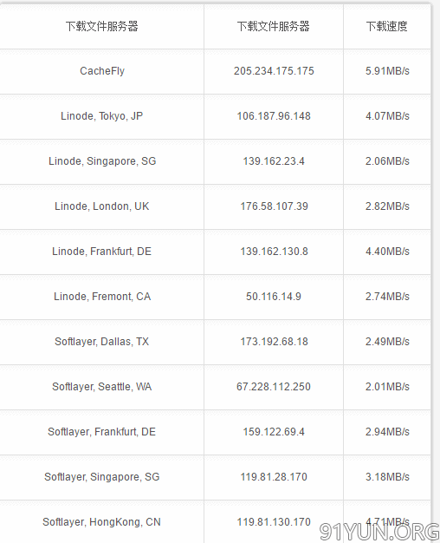
Task: Click IP address 139.162.130.8
Action: point(274,252)
